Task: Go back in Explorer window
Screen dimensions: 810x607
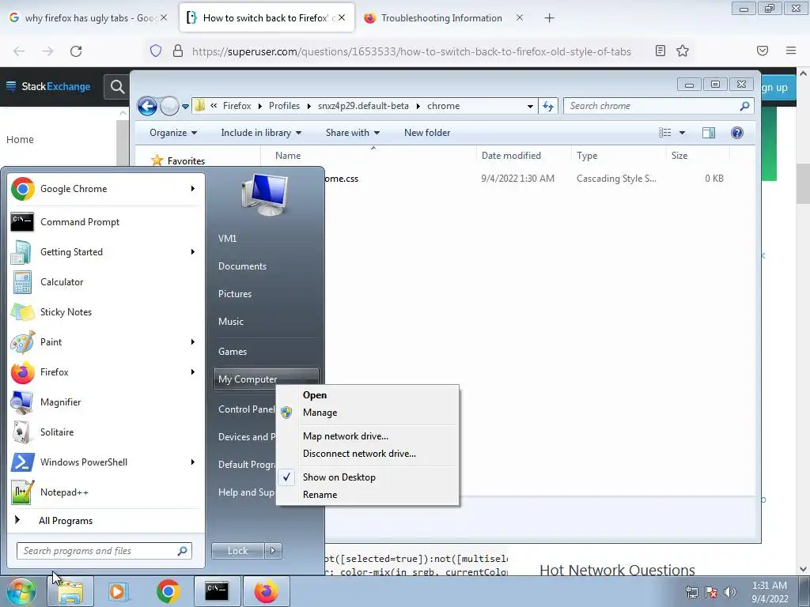Action: (147, 107)
